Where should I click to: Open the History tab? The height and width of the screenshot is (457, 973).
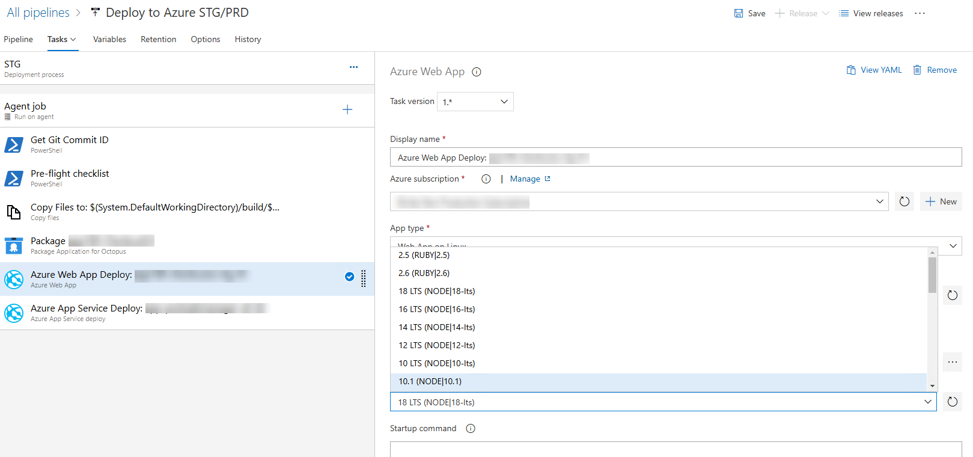248,39
